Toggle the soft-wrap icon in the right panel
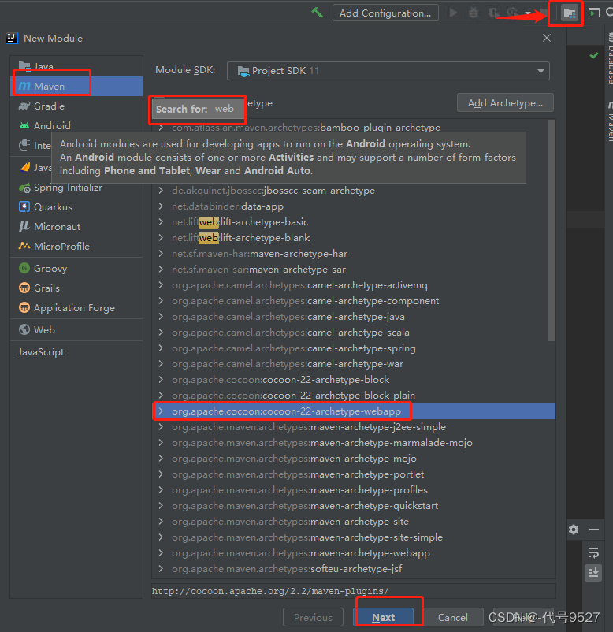 [x=593, y=552]
